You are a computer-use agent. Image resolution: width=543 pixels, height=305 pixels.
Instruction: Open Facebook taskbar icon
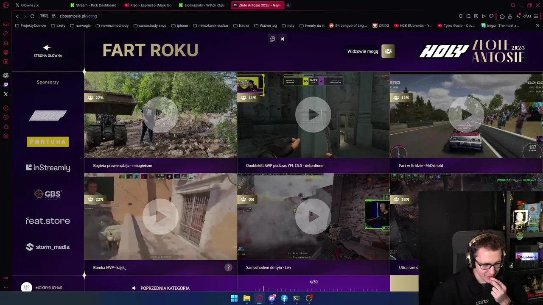(284, 298)
